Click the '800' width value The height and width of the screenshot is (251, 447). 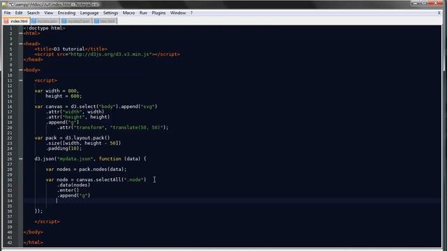coord(72,91)
